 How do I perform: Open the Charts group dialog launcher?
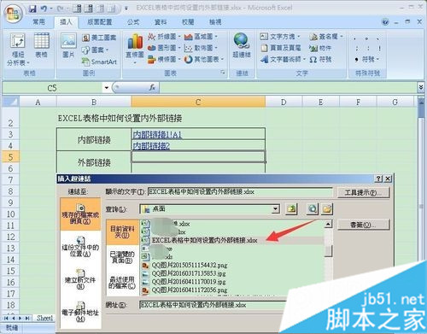click(223, 73)
